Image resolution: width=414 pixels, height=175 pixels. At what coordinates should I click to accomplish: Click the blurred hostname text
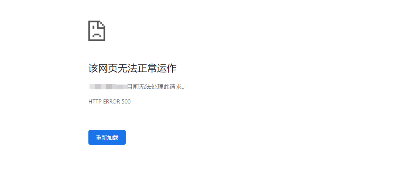108,86
